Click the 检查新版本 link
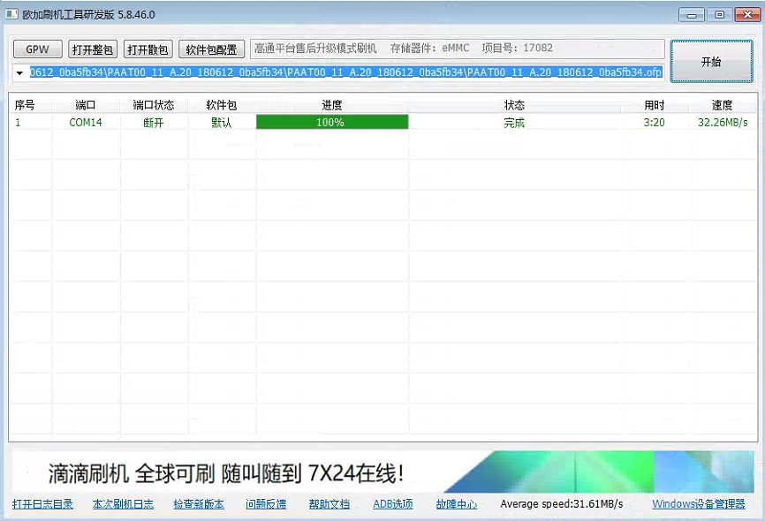Image resolution: width=765 pixels, height=521 pixels. pos(199,504)
